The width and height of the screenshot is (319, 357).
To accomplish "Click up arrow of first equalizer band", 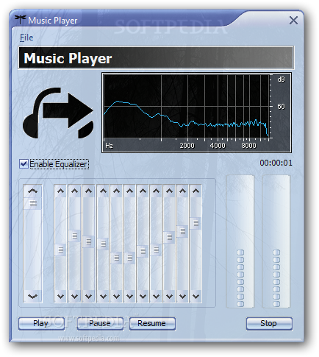I will click(60, 191).
